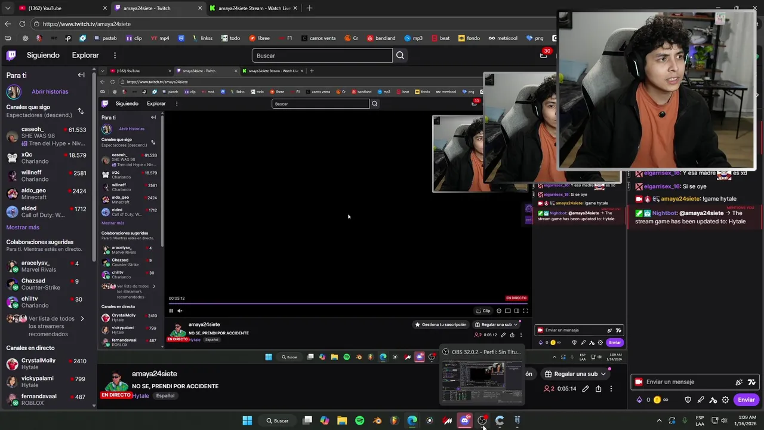Click the sword mod-tools icon in chat
The image size is (764, 430).
[x=700, y=400]
